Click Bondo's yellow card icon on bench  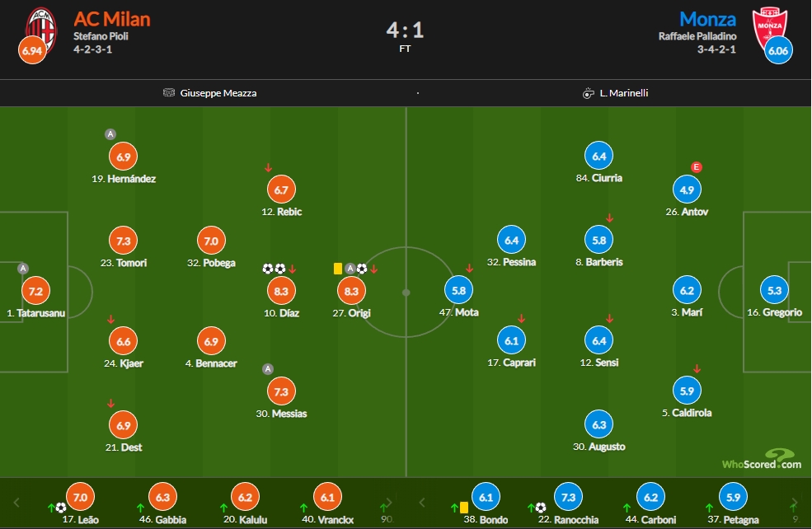(464, 508)
